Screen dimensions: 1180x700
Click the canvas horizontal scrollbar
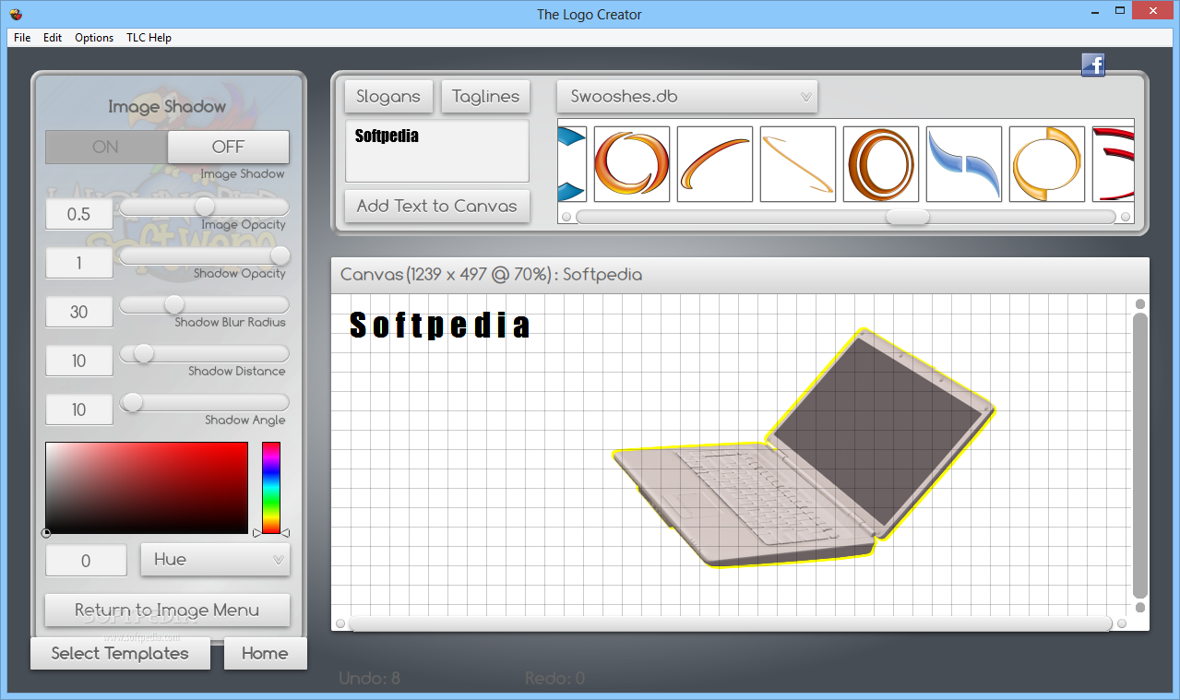coord(731,624)
